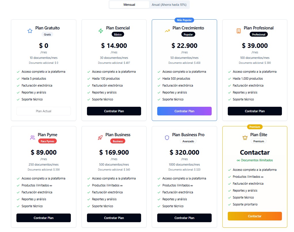Click the shield icon for Plan Business Pro

pyautogui.click(x=167, y=138)
